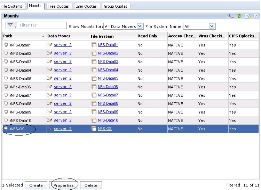The image size is (261, 190).
Task: Click the export list icon in header
Action: (x=248, y=16)
